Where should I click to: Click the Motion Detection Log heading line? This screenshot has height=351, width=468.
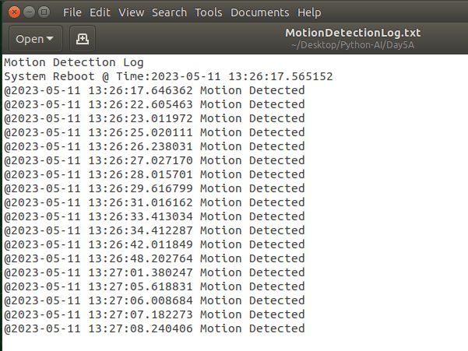(x=74, y=62)
